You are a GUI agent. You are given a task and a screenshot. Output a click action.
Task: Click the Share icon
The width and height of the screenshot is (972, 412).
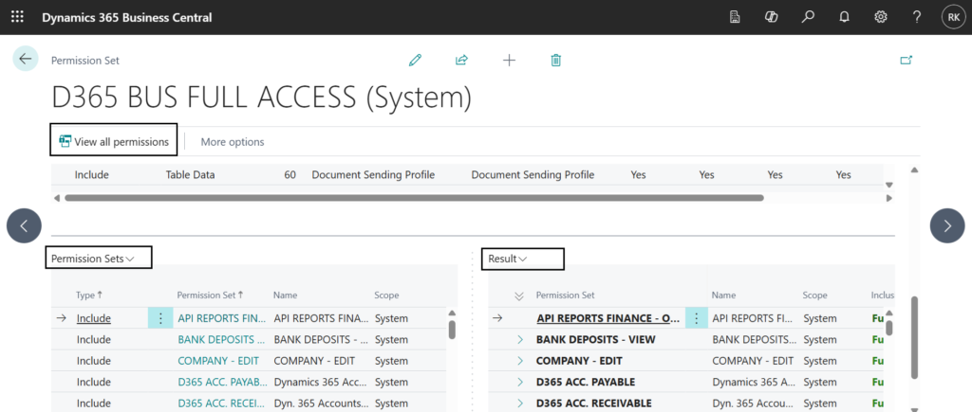pos(461,60)
